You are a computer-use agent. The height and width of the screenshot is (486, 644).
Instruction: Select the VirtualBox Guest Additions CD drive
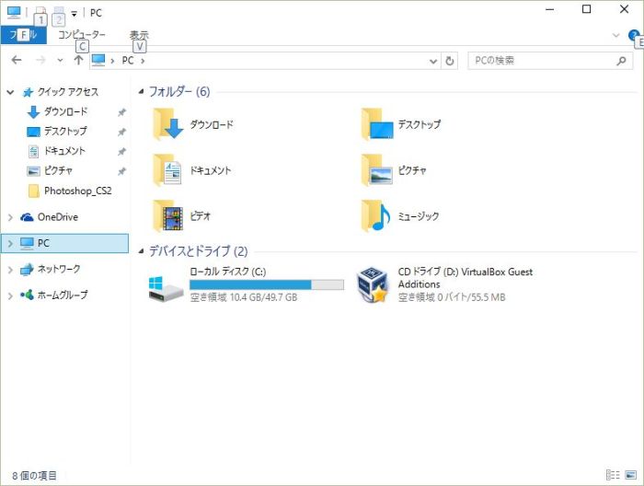tap(373, 284)
